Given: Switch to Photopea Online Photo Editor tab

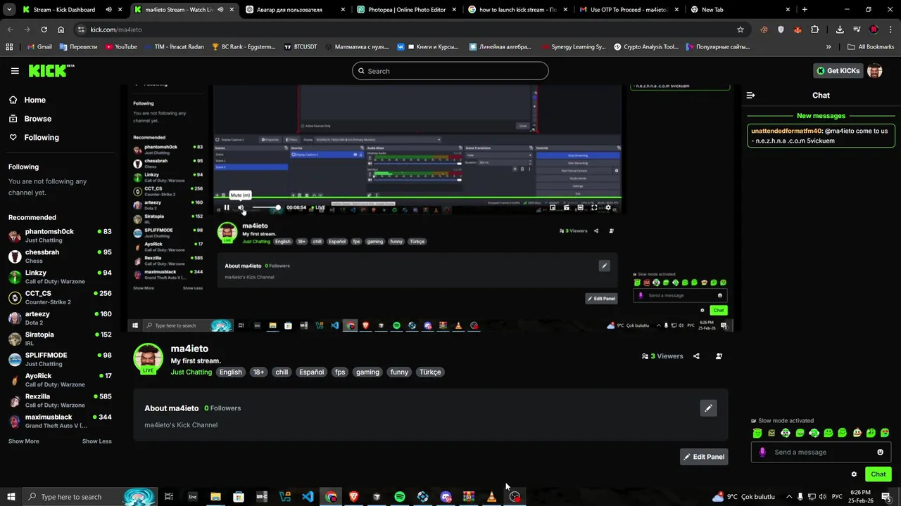Looking at the screenshot, I should tap(408, 10).
